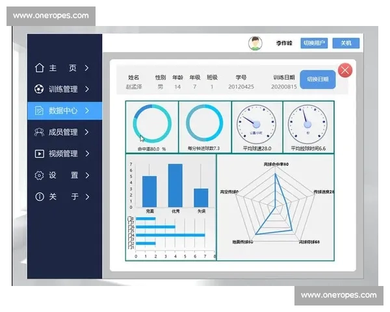This screenshot has width=390, height=312.
Task: Expand the 视频管理 chevron arrow
Action: coord(87,153)
